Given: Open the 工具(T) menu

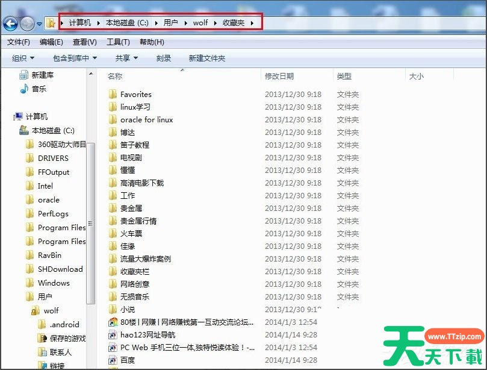Looking at the screenshot, I should 118,42.
